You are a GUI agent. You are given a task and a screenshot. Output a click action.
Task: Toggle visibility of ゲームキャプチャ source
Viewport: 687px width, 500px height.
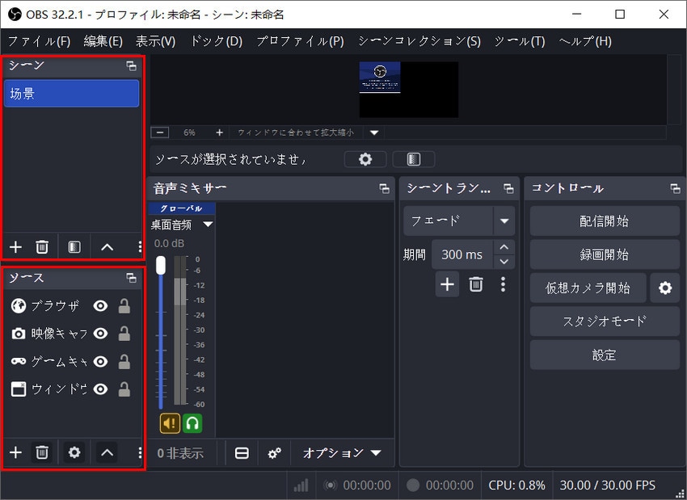[100, 361]
